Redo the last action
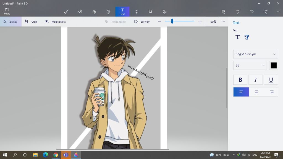The width and height of the screenshot is (283, 159). (266, 12)
